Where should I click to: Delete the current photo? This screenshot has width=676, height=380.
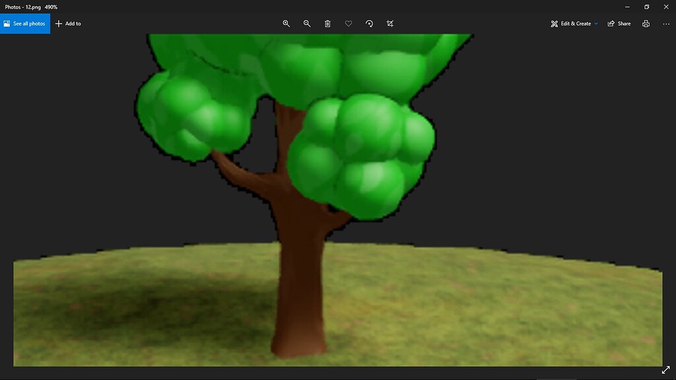point(327,23)
